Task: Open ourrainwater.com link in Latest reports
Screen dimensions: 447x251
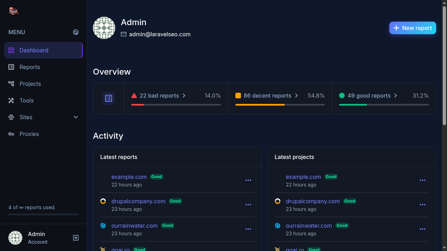Action: [x=134, y=226]
